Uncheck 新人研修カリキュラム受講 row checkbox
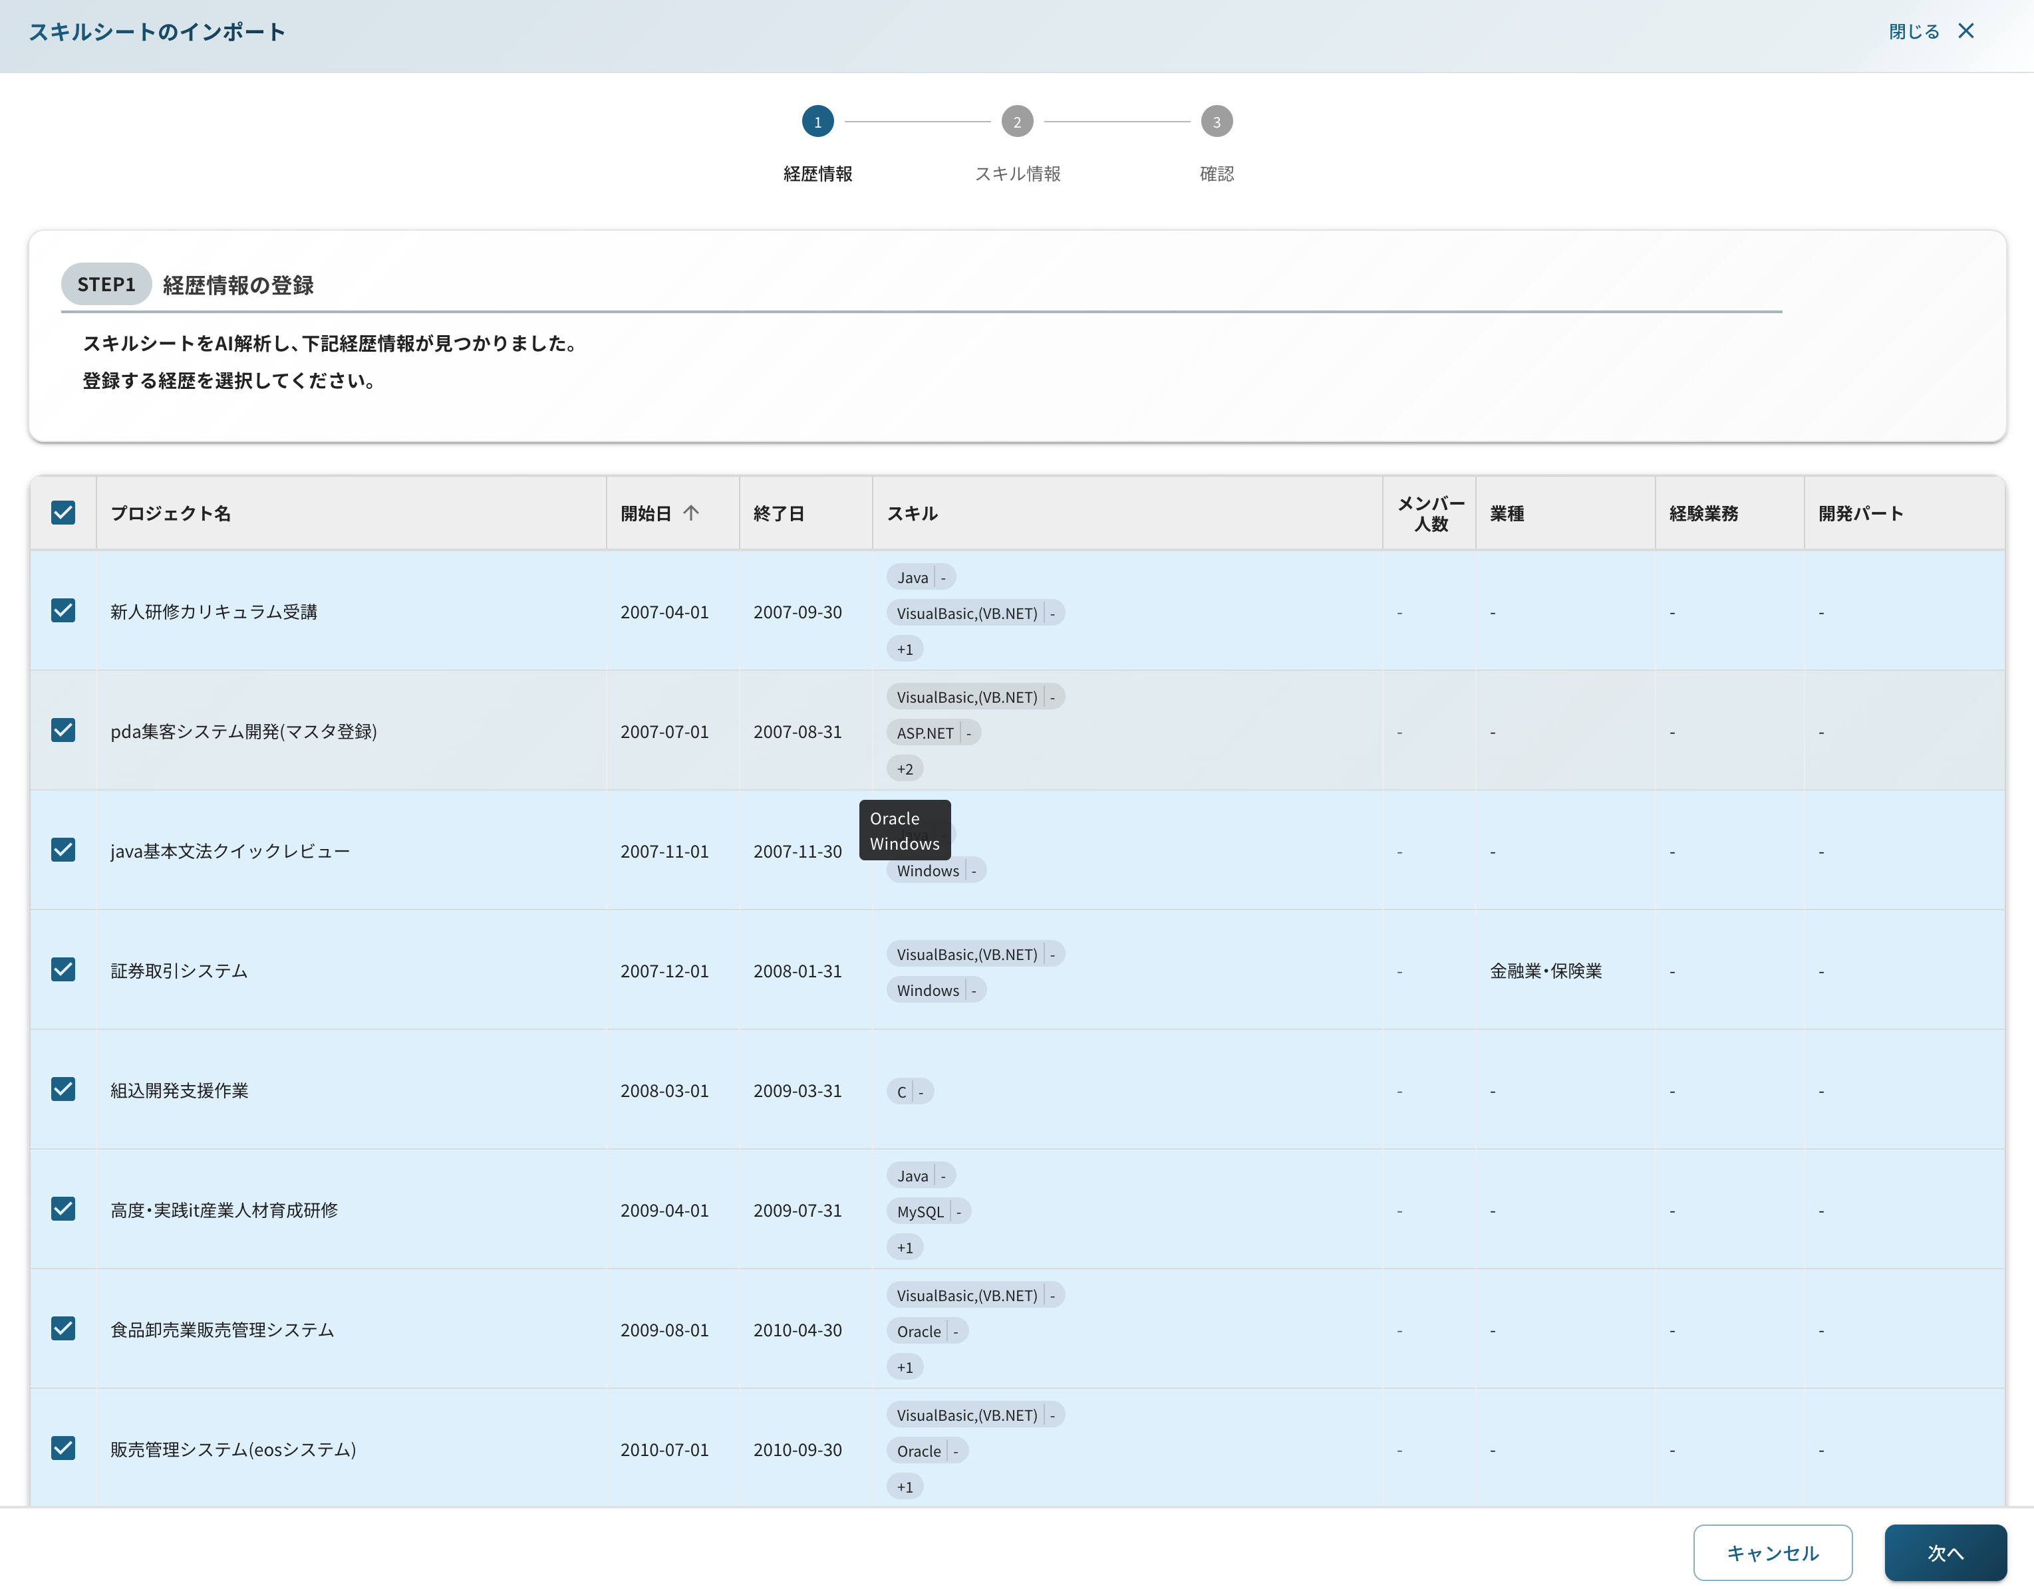 pos(63,610)
